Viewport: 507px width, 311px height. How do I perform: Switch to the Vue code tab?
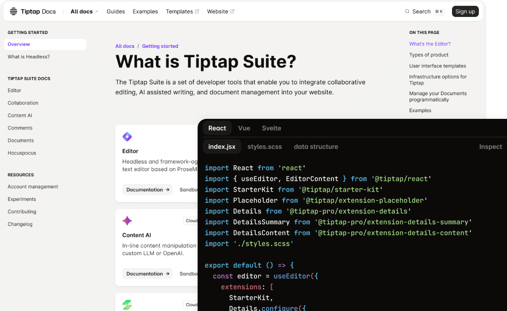pyautogui.click(x=244, y=128)
